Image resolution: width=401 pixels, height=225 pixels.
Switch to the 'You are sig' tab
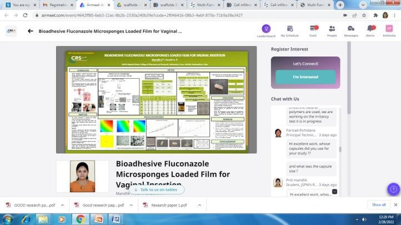[x=21, y=5]
